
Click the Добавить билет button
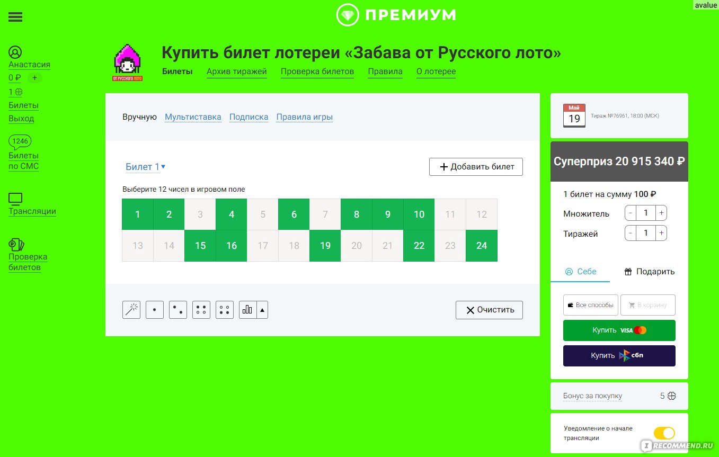(476, 167)
